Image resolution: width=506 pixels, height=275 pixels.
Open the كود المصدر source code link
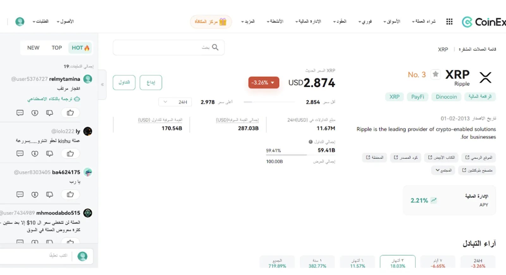[x=405, y=157]
